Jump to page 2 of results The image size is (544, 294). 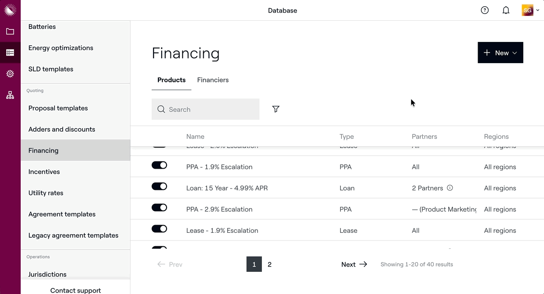270,265
